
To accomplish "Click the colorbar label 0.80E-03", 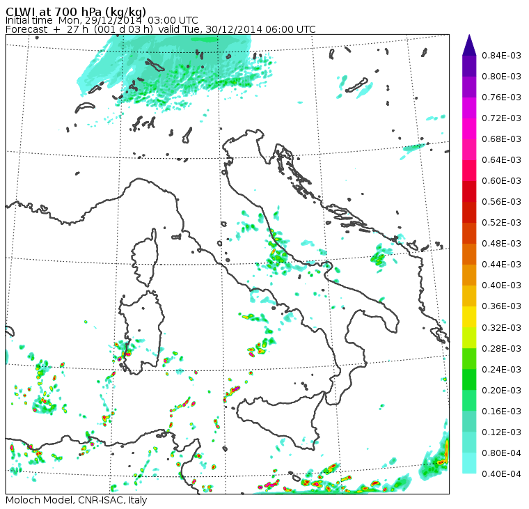I will [x=501, y=77].
